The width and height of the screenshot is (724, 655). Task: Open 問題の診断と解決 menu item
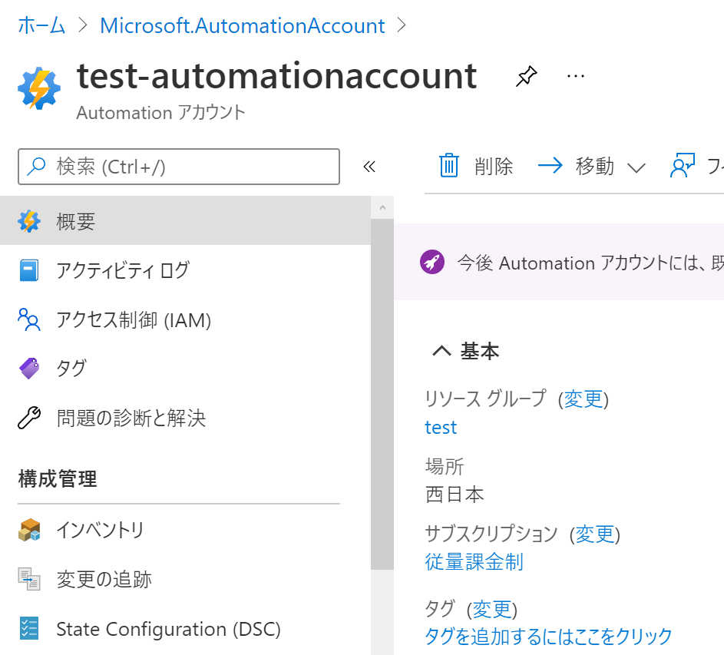tap(185, 418)
